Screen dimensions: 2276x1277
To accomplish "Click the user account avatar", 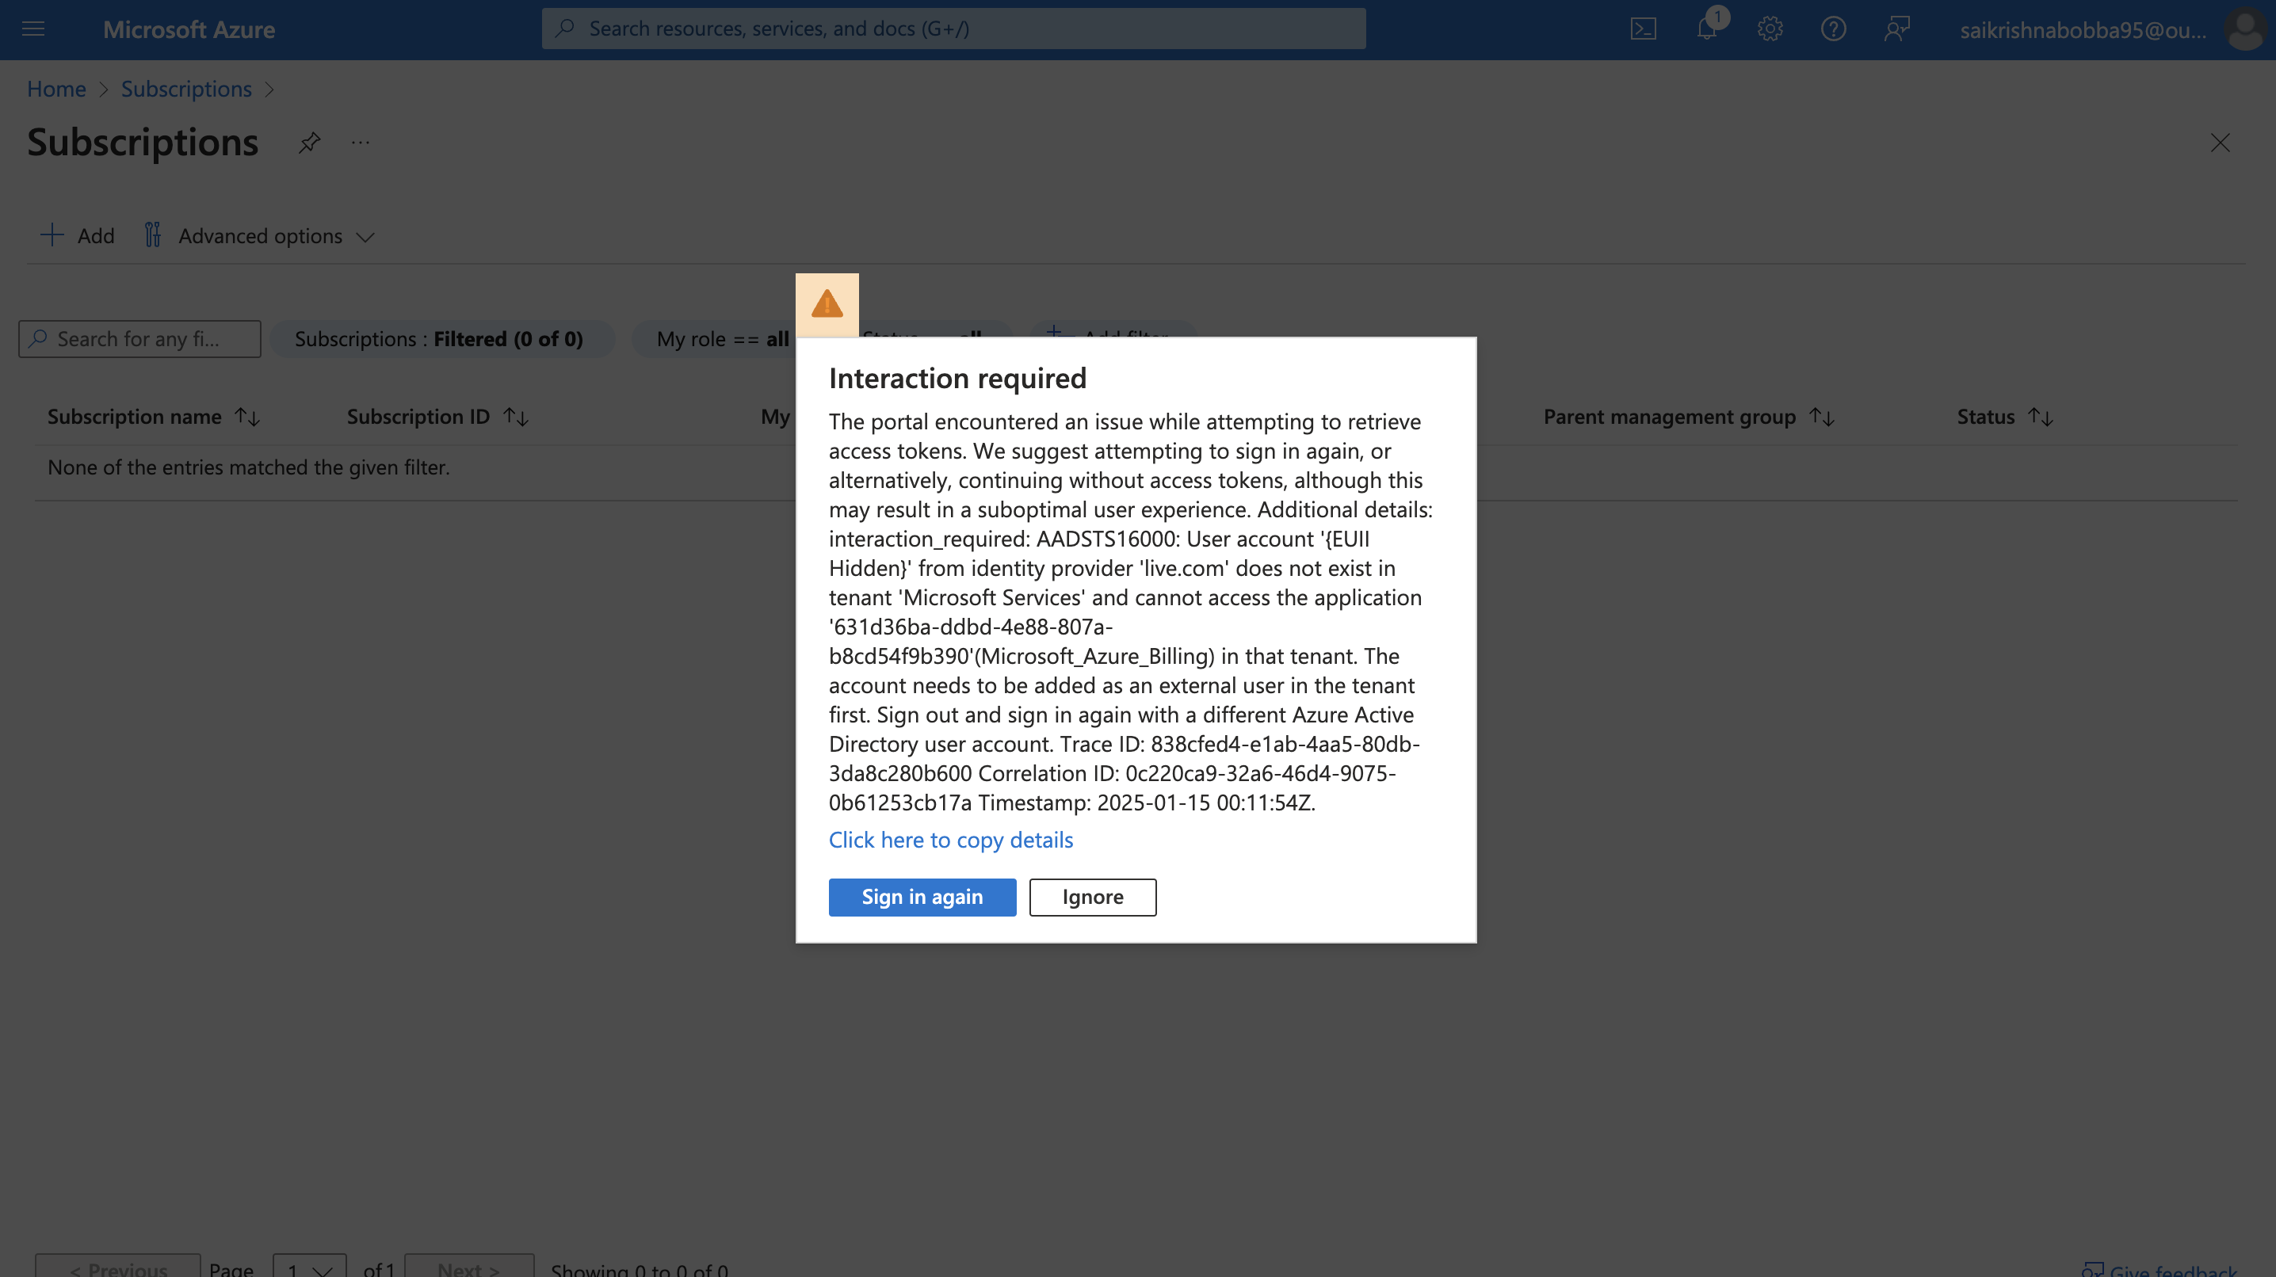I will [2246, 30].
